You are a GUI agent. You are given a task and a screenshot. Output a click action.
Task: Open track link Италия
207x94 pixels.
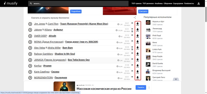(x=47, y=66)
